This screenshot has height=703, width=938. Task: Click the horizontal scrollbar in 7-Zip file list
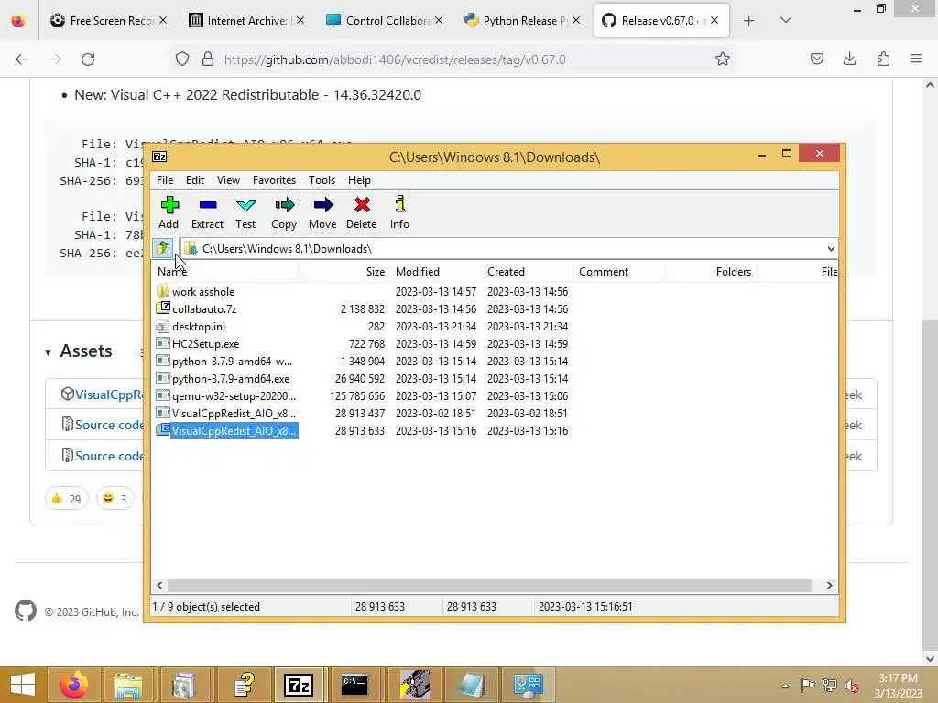(x=489, y=585)
